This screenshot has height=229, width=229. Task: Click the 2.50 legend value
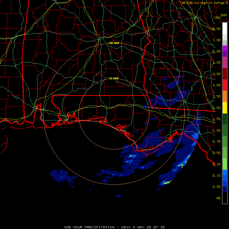[217, 96]
